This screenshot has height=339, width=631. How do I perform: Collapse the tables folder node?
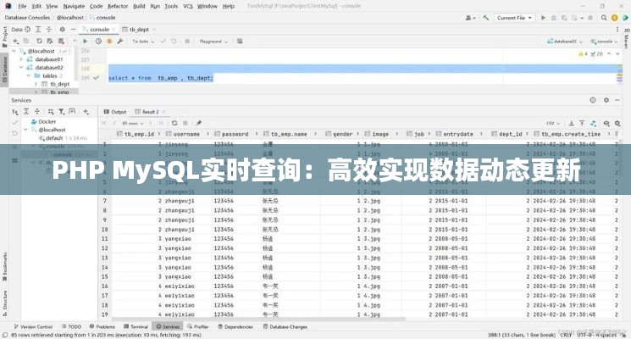29,75
